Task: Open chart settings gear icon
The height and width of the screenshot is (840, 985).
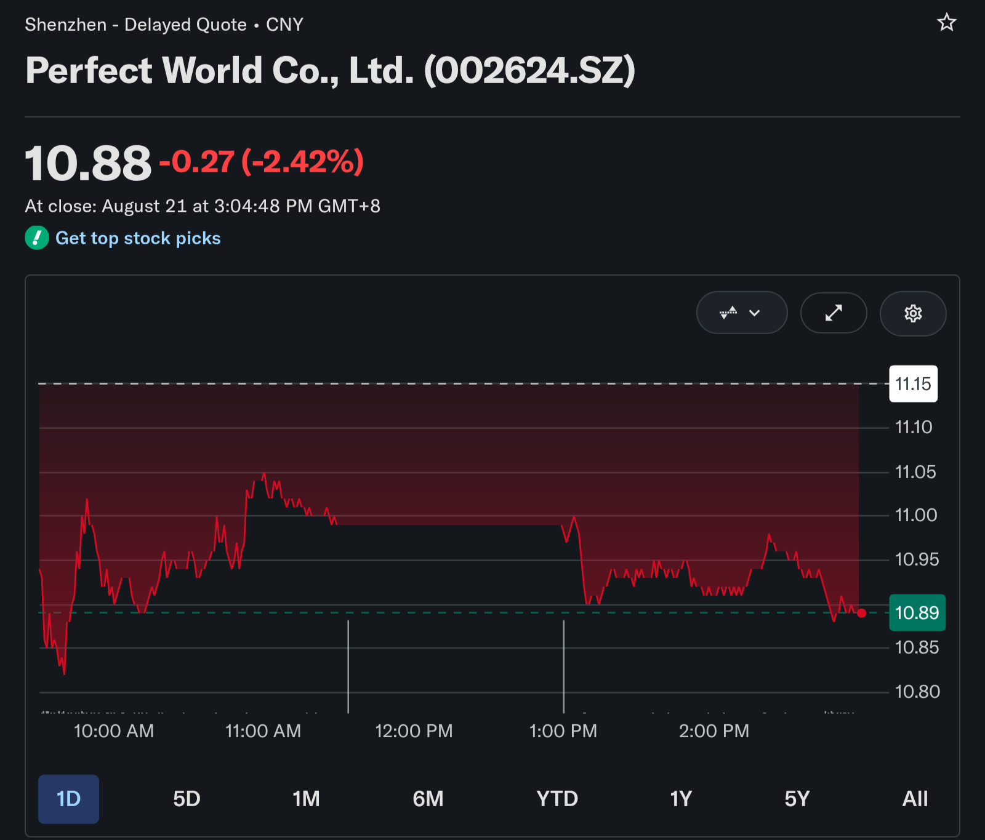Action: click(x=913, y=313)
